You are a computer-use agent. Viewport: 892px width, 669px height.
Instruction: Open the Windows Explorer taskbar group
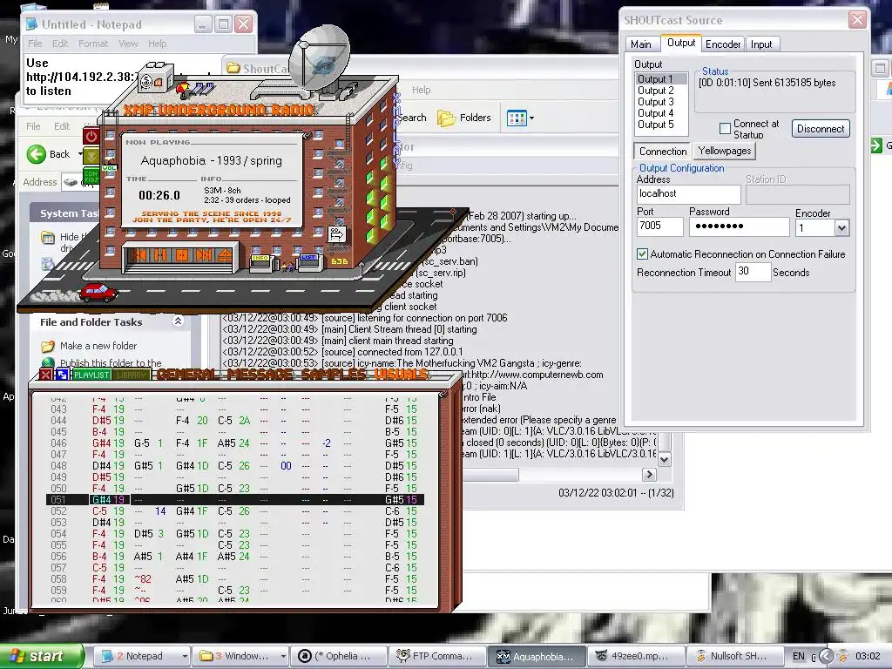[241, 656]
